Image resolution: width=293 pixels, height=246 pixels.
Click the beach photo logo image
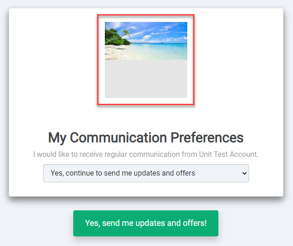click(x=146, y=41)
